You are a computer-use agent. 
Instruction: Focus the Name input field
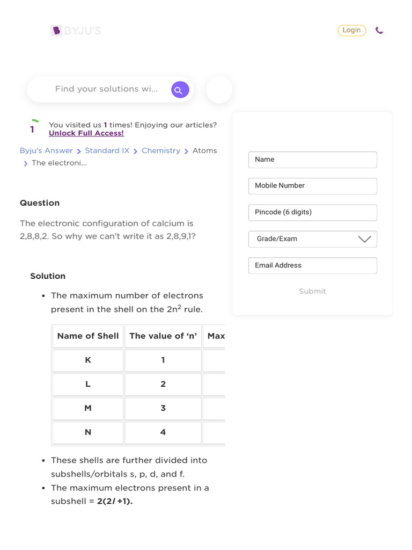point(312,160)
